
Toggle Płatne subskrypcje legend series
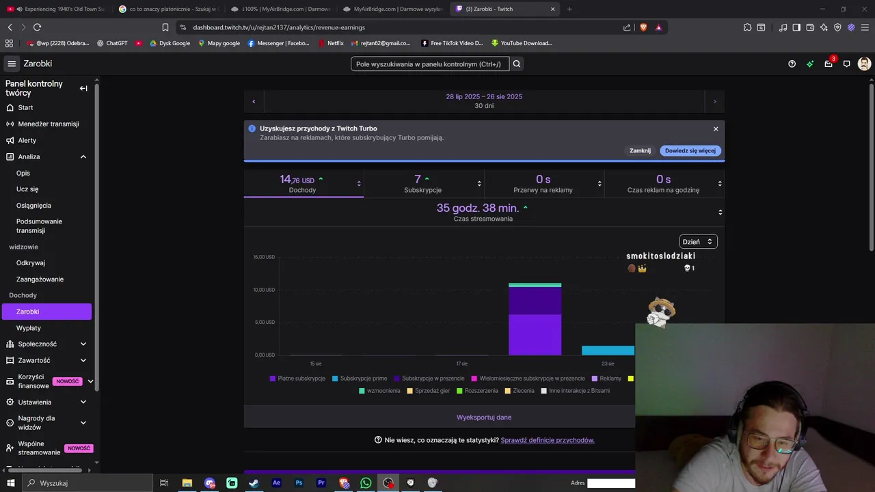(x=297, y=379)
